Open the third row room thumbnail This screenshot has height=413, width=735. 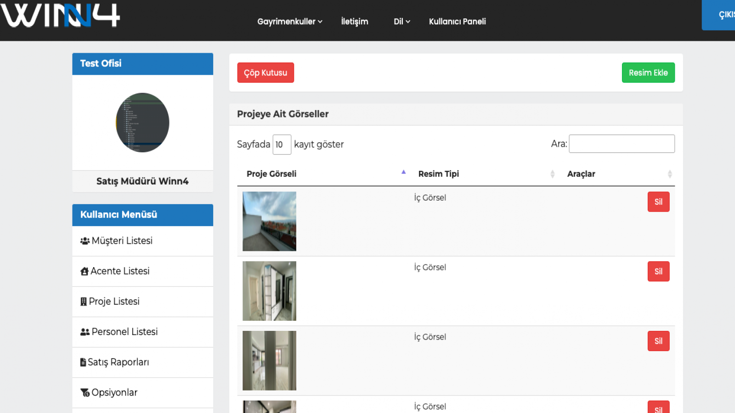pos(269,361)
